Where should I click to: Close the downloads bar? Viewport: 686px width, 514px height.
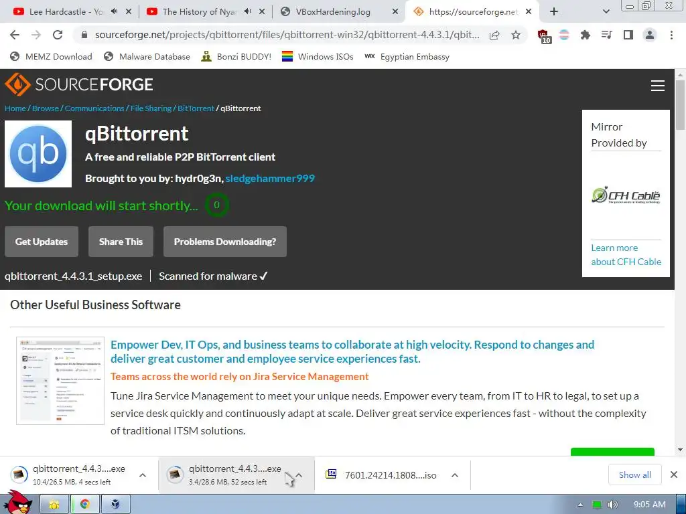(674, 475)
